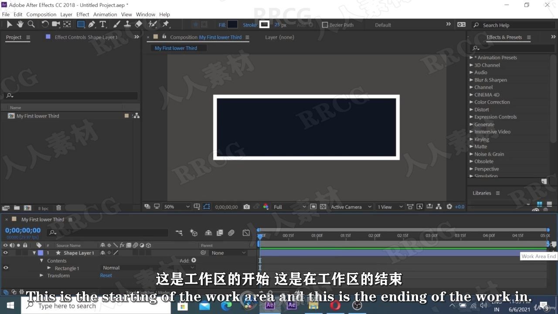Screen dimensions: 558x314
Task: Select the Rotation tool
Action: (45, 24)
